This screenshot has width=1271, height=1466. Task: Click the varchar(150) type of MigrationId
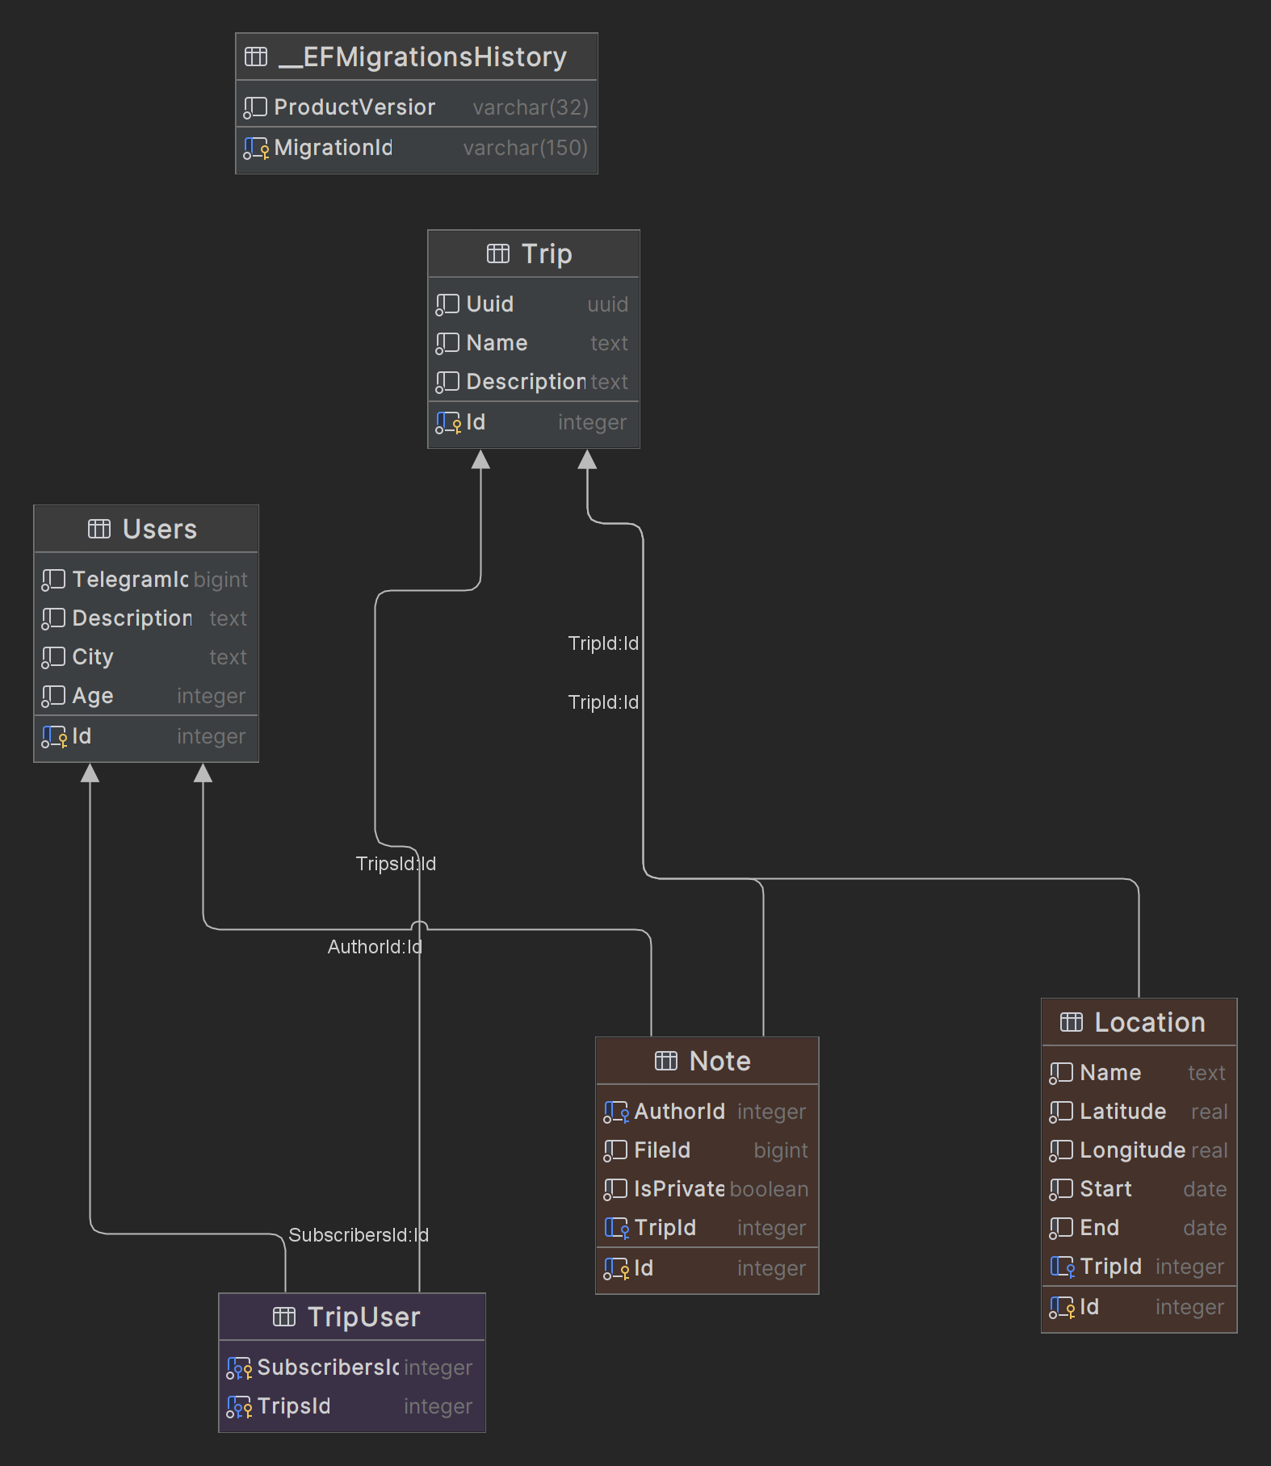[x=526, y=148]
